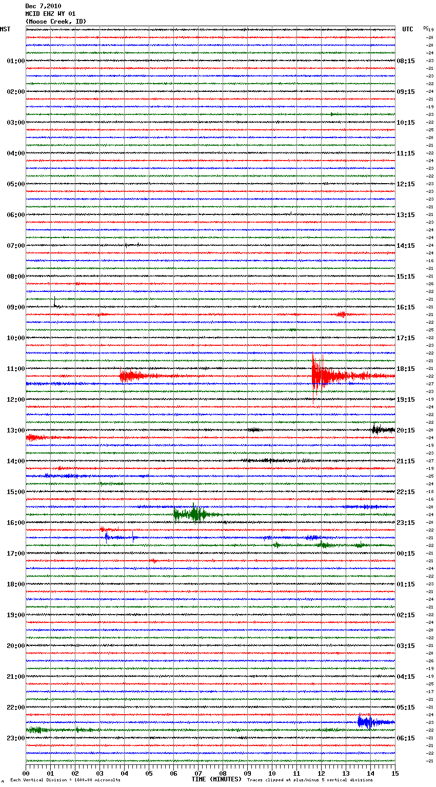Click the 11 minute axis tick label
This screenshot has width=436, height=787.
point(297,773)
